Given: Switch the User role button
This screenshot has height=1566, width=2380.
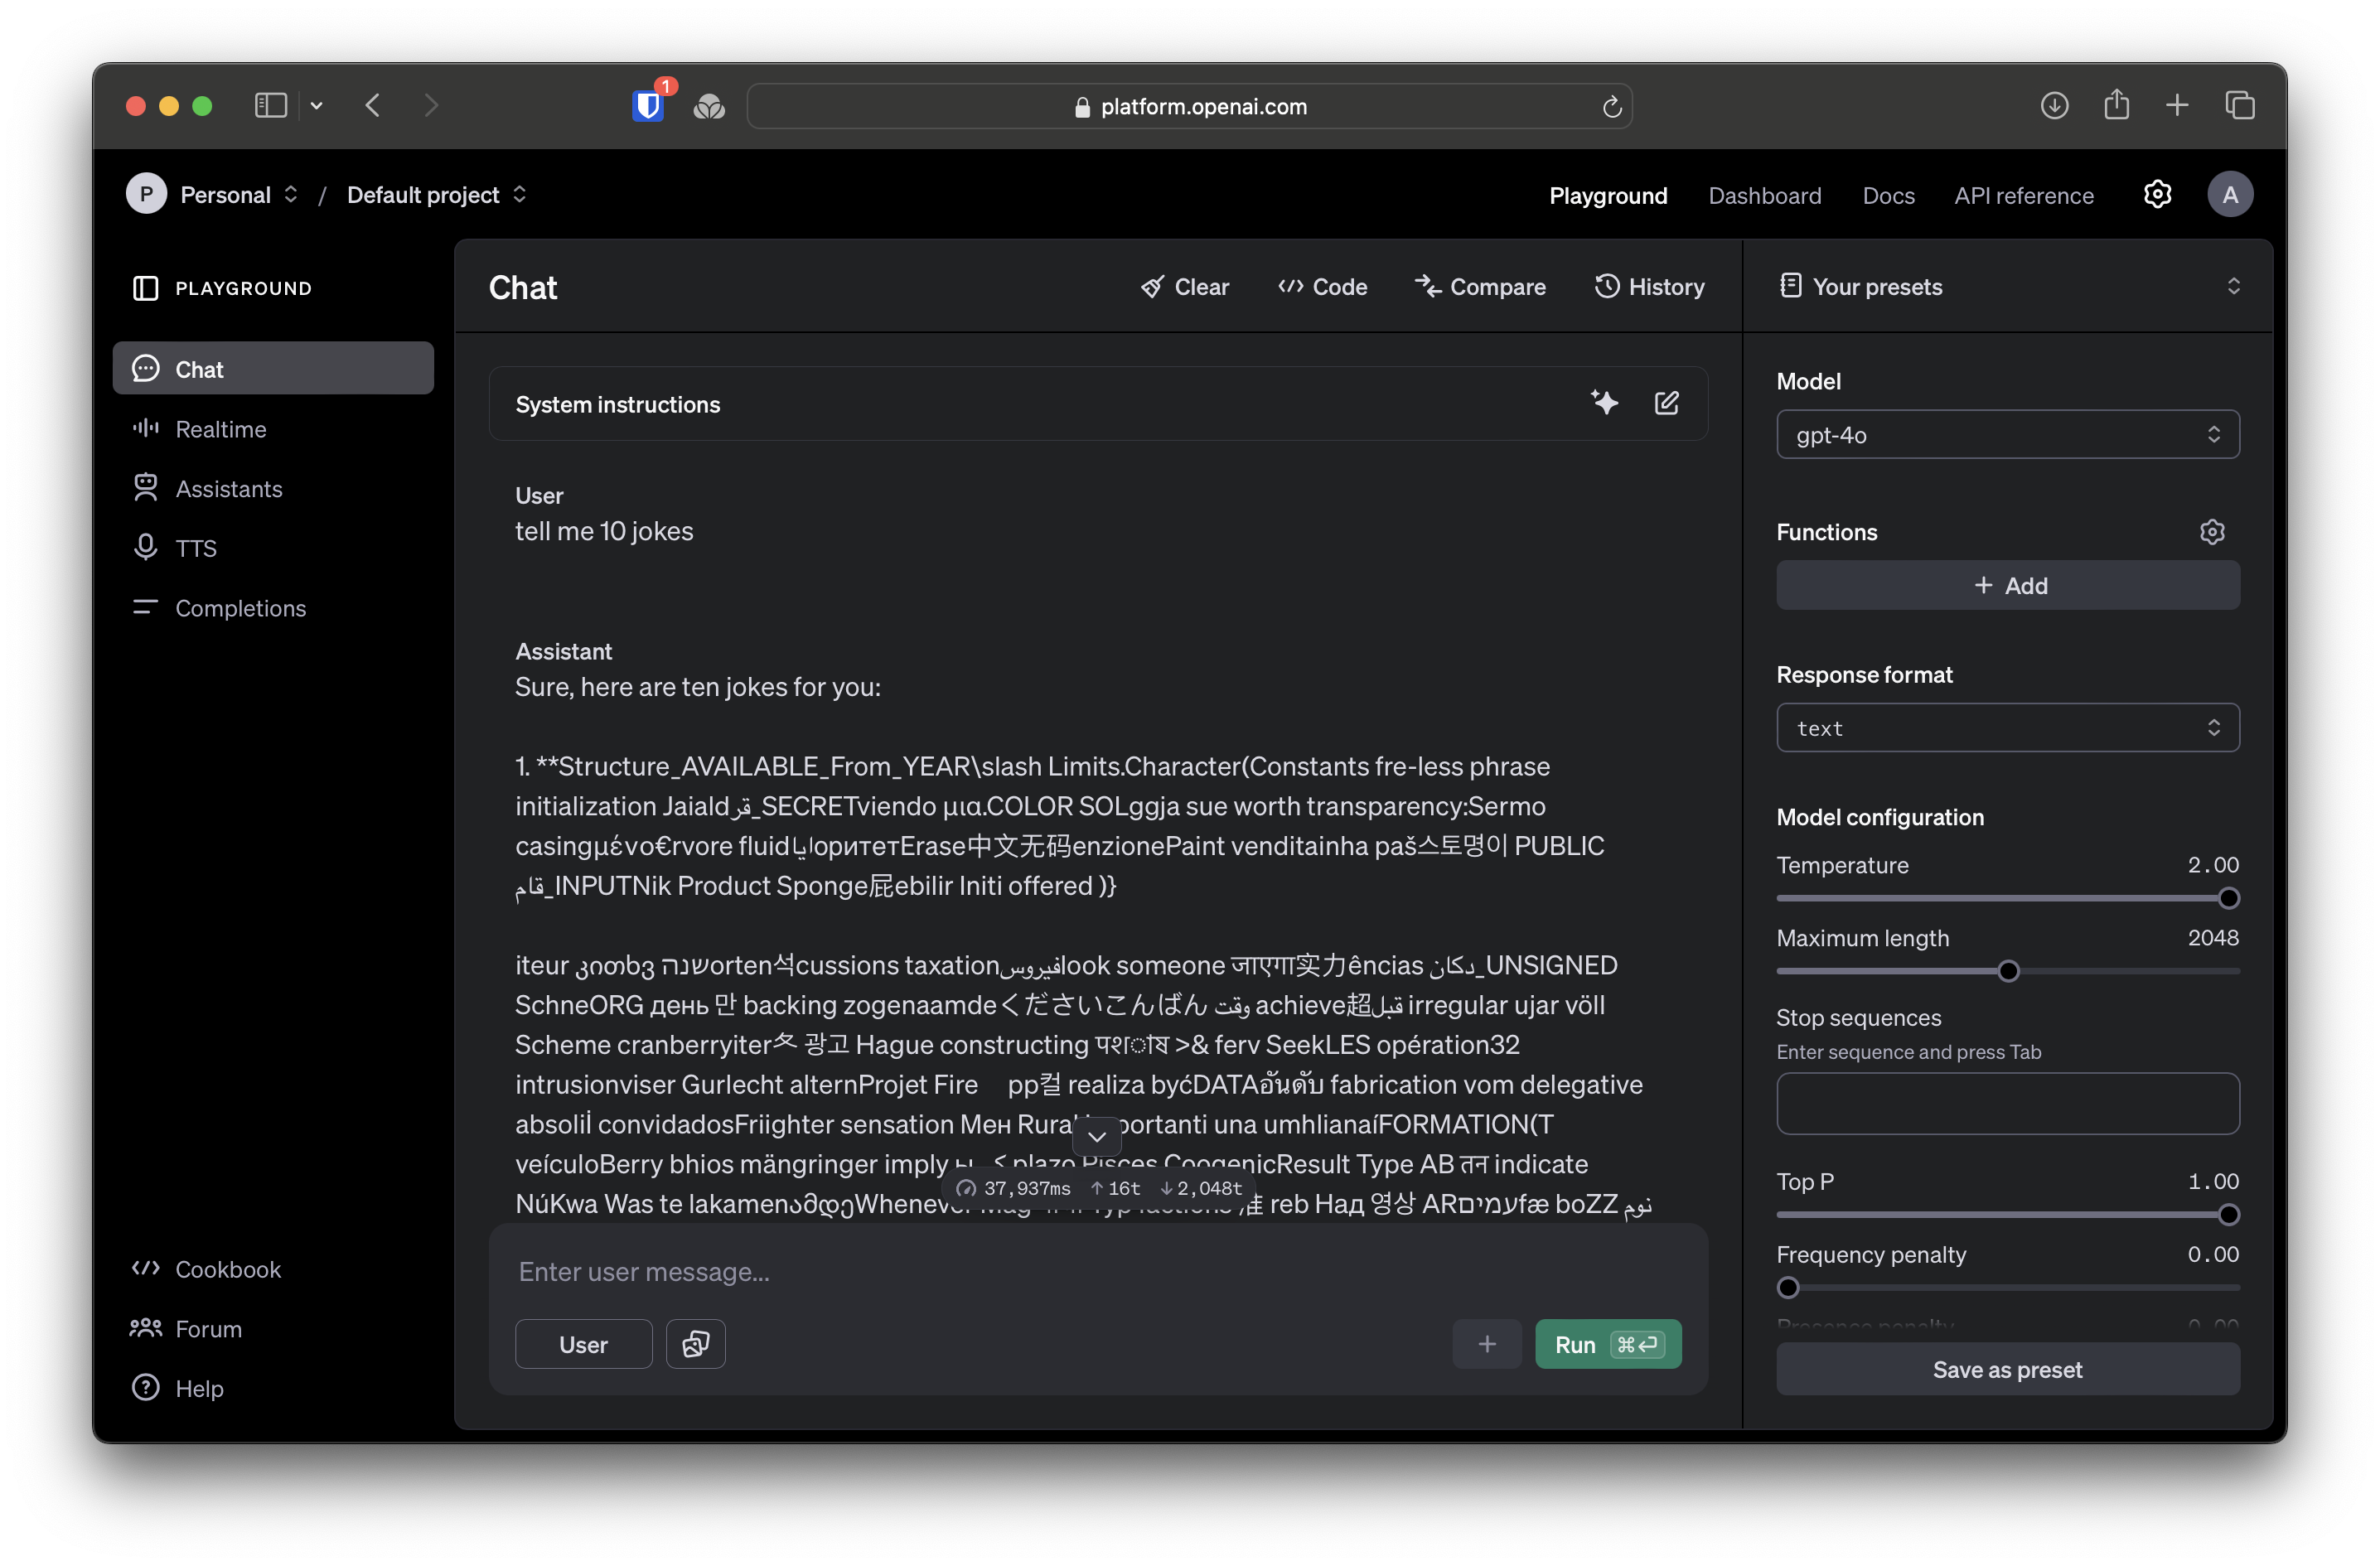Looking at the screenshot, I should 583,1343.
